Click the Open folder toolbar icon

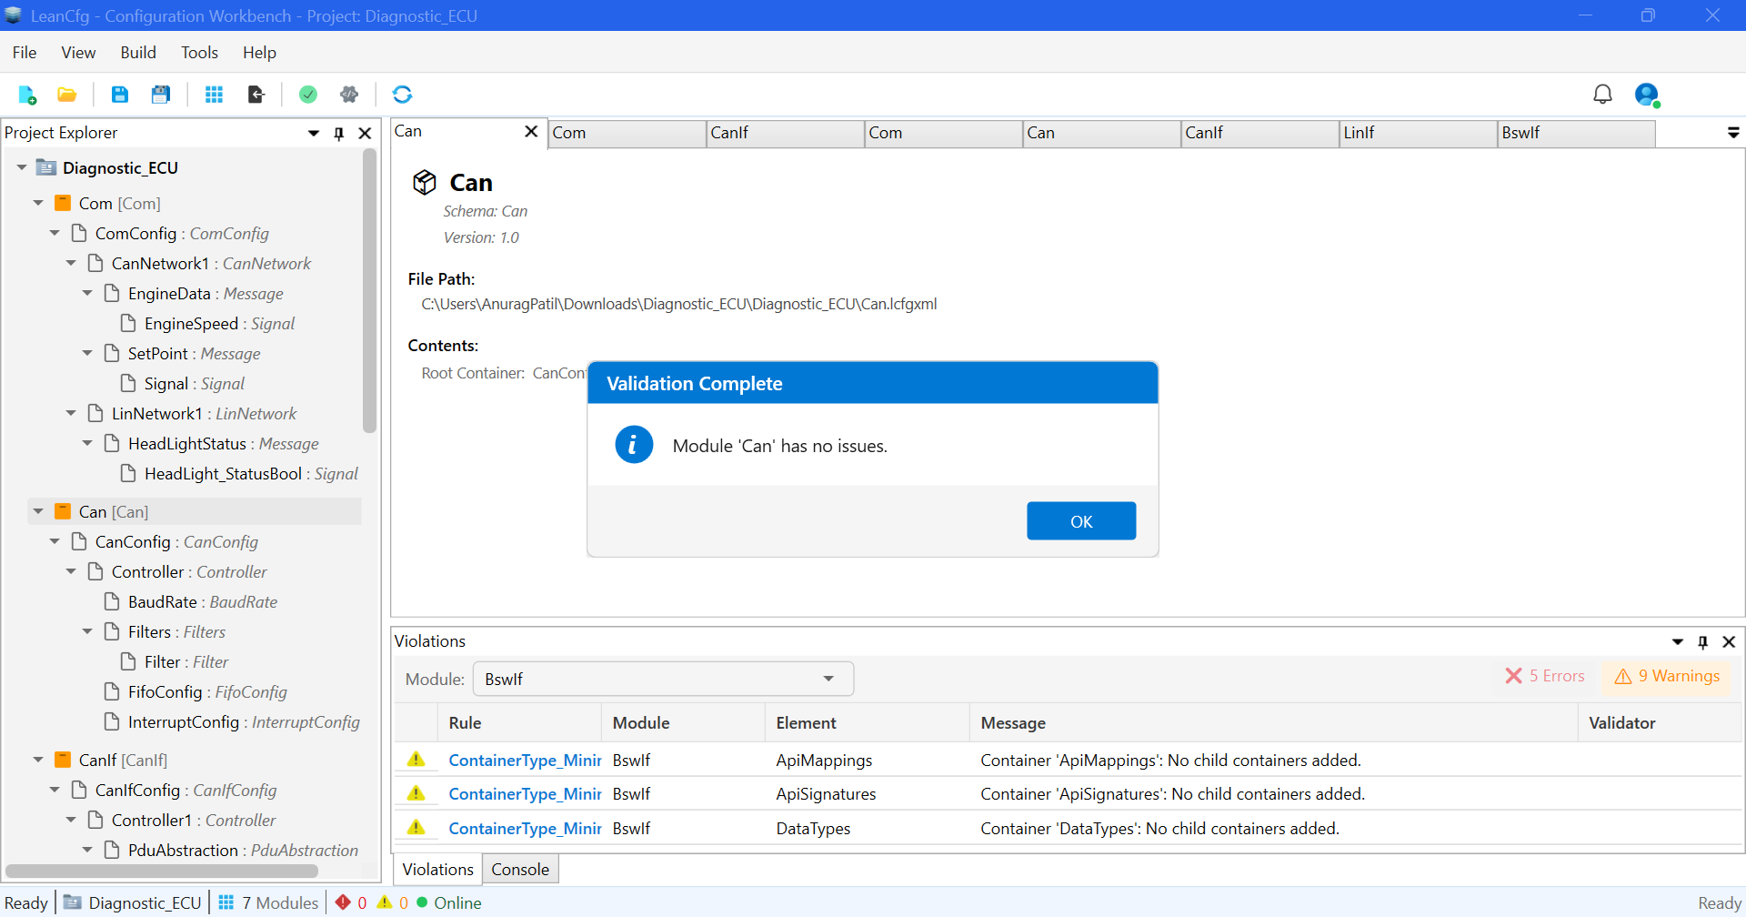[x=66, y=95]
